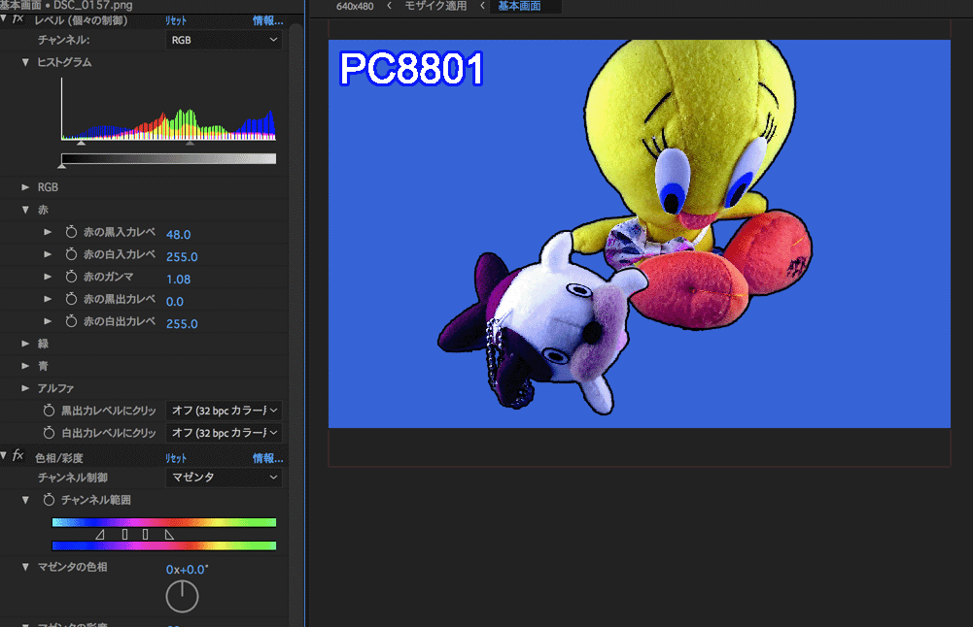Open the チャンネル RGB dropdown

[x=224, y=40]
